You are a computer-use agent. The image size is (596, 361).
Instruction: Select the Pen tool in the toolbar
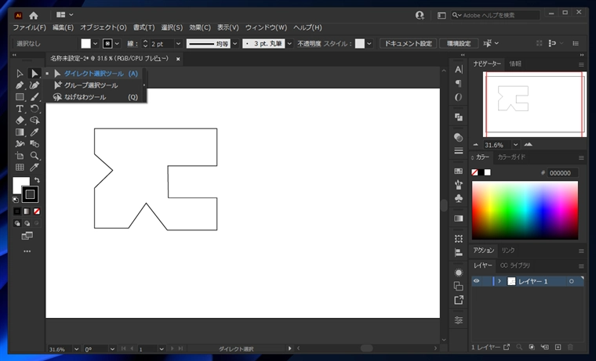(20, 85)
